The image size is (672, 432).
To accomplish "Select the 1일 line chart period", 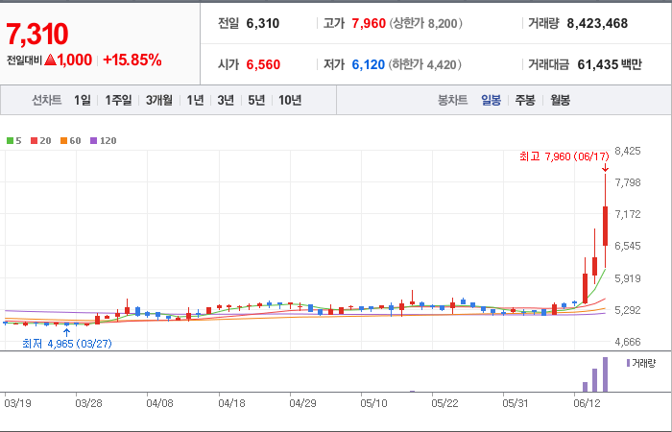I will coord(83,100).
